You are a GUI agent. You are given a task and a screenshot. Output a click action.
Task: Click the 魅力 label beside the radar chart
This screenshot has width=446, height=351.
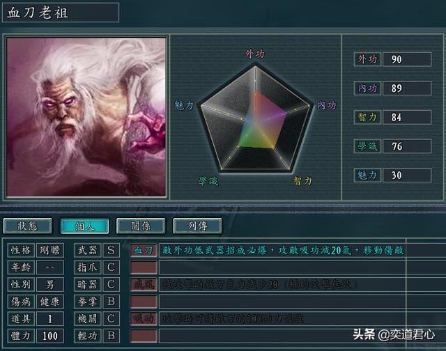click(184, 105)
